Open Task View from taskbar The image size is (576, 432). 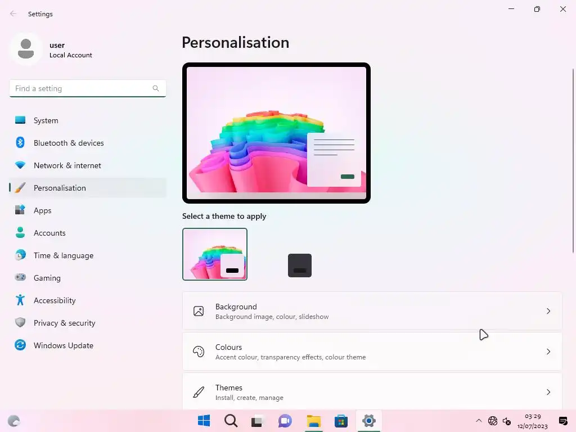[258, 421]
